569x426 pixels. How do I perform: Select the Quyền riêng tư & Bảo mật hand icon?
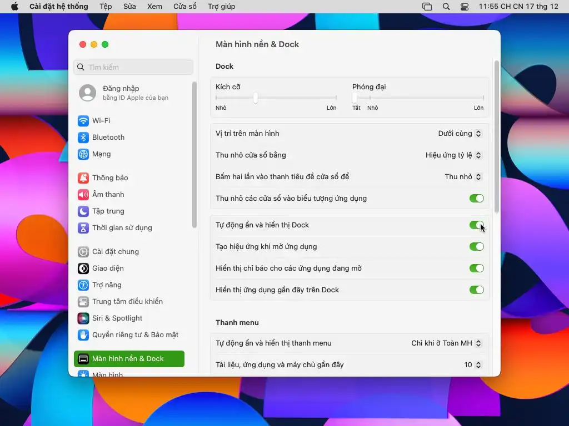click(83, 335)
